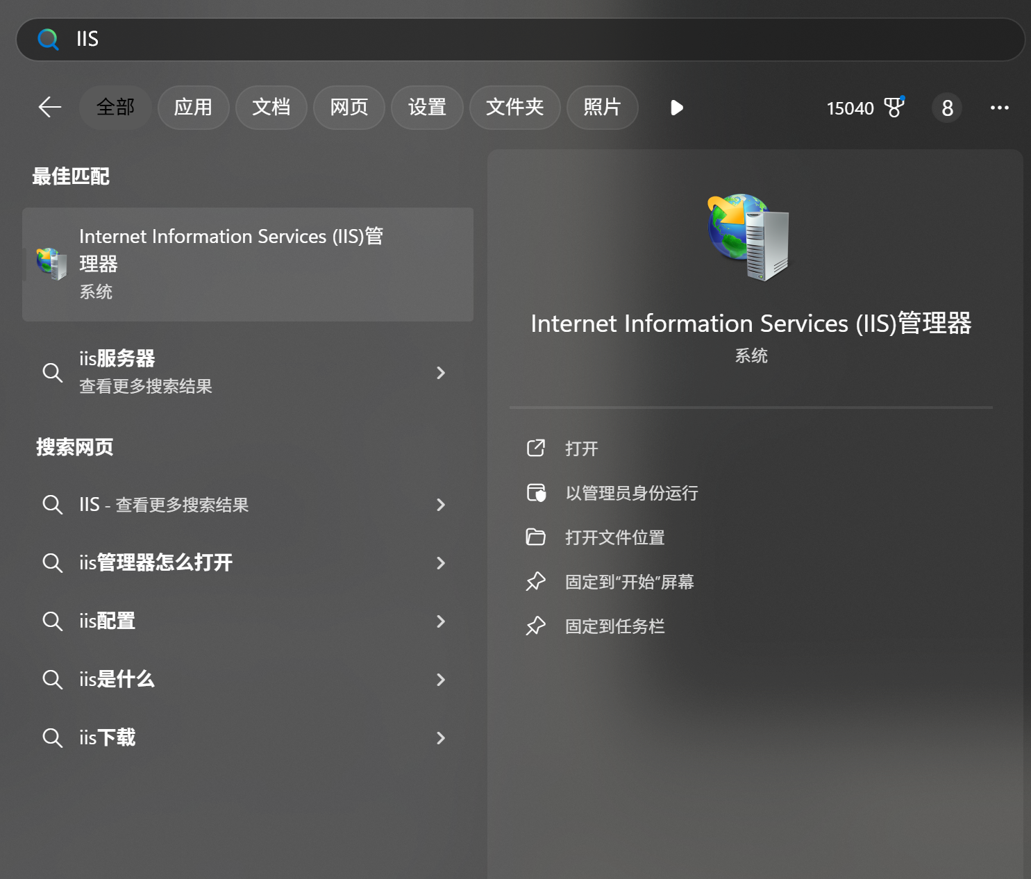The width and height of the screenshot is (1031, 879).
Task: Click the 最佳匹配 heading
Action: (x=71, y=176)
